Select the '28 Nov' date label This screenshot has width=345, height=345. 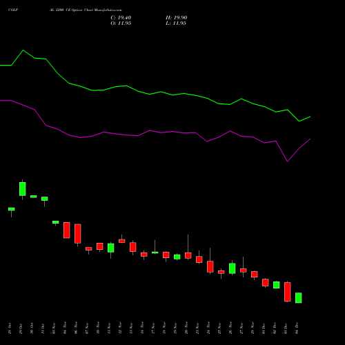[253, 328]
